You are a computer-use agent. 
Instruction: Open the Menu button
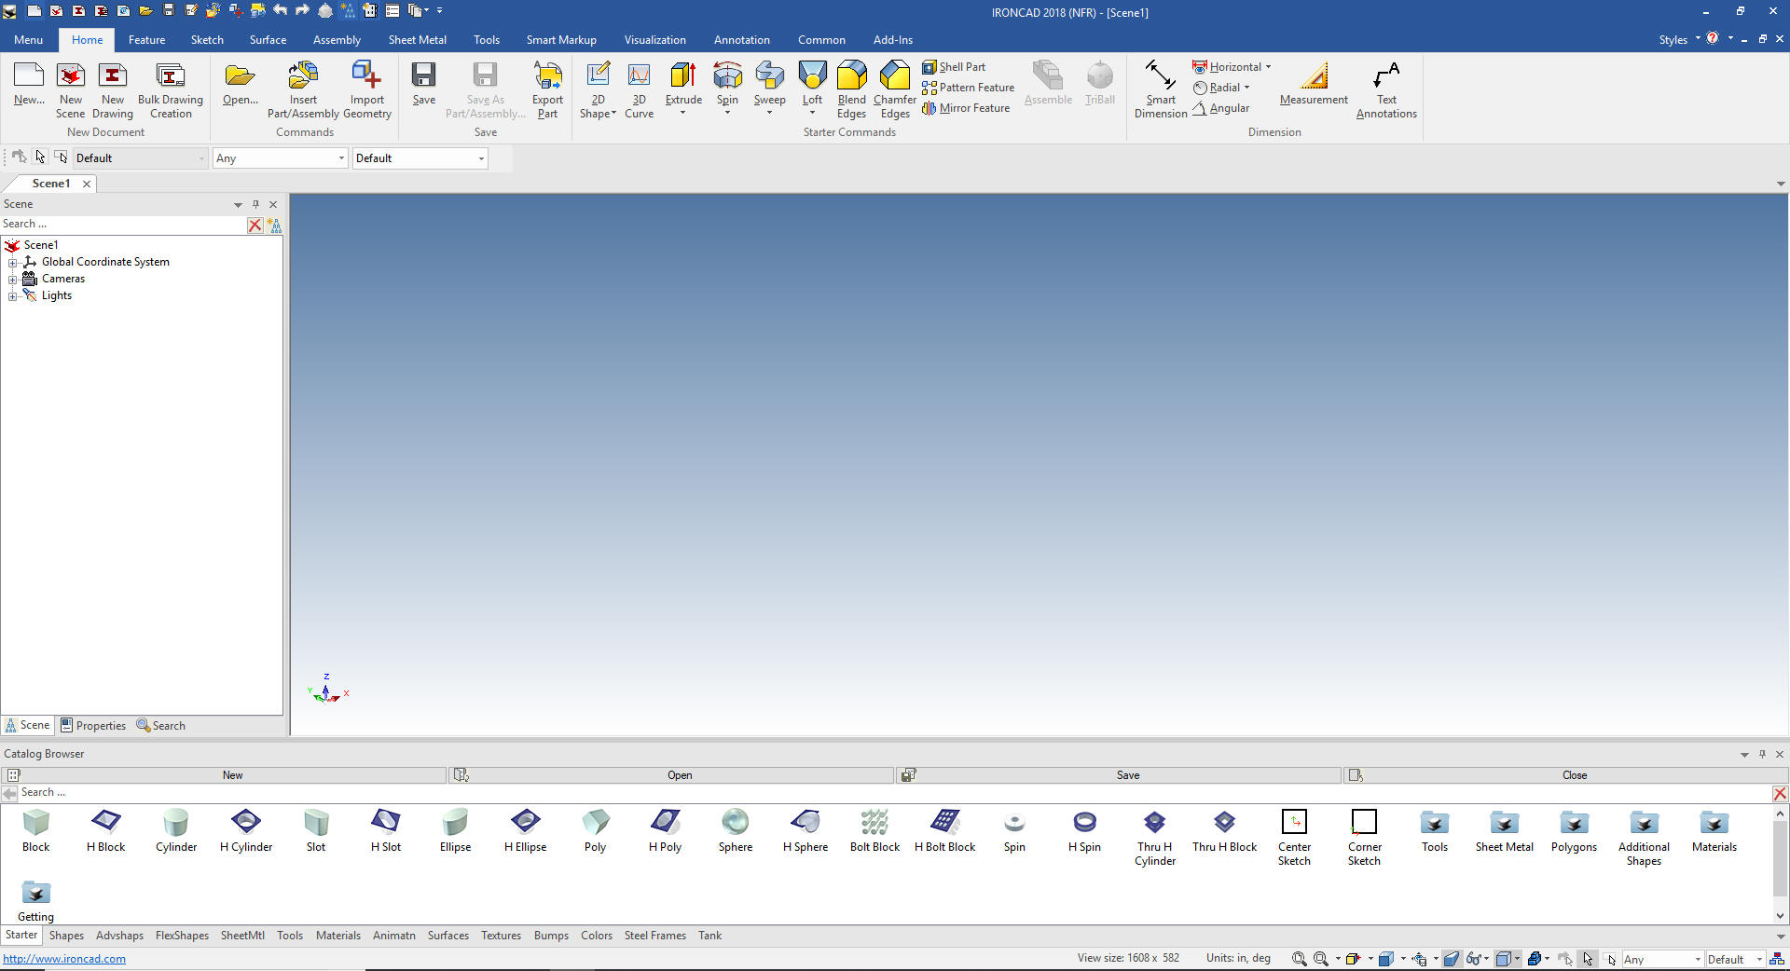(28, 40)
